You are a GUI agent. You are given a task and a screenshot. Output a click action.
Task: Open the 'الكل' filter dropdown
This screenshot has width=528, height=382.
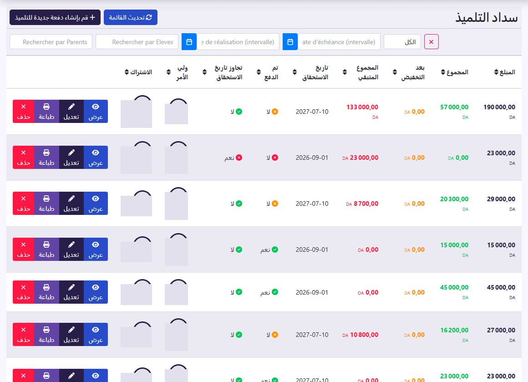tap(402, 42)
